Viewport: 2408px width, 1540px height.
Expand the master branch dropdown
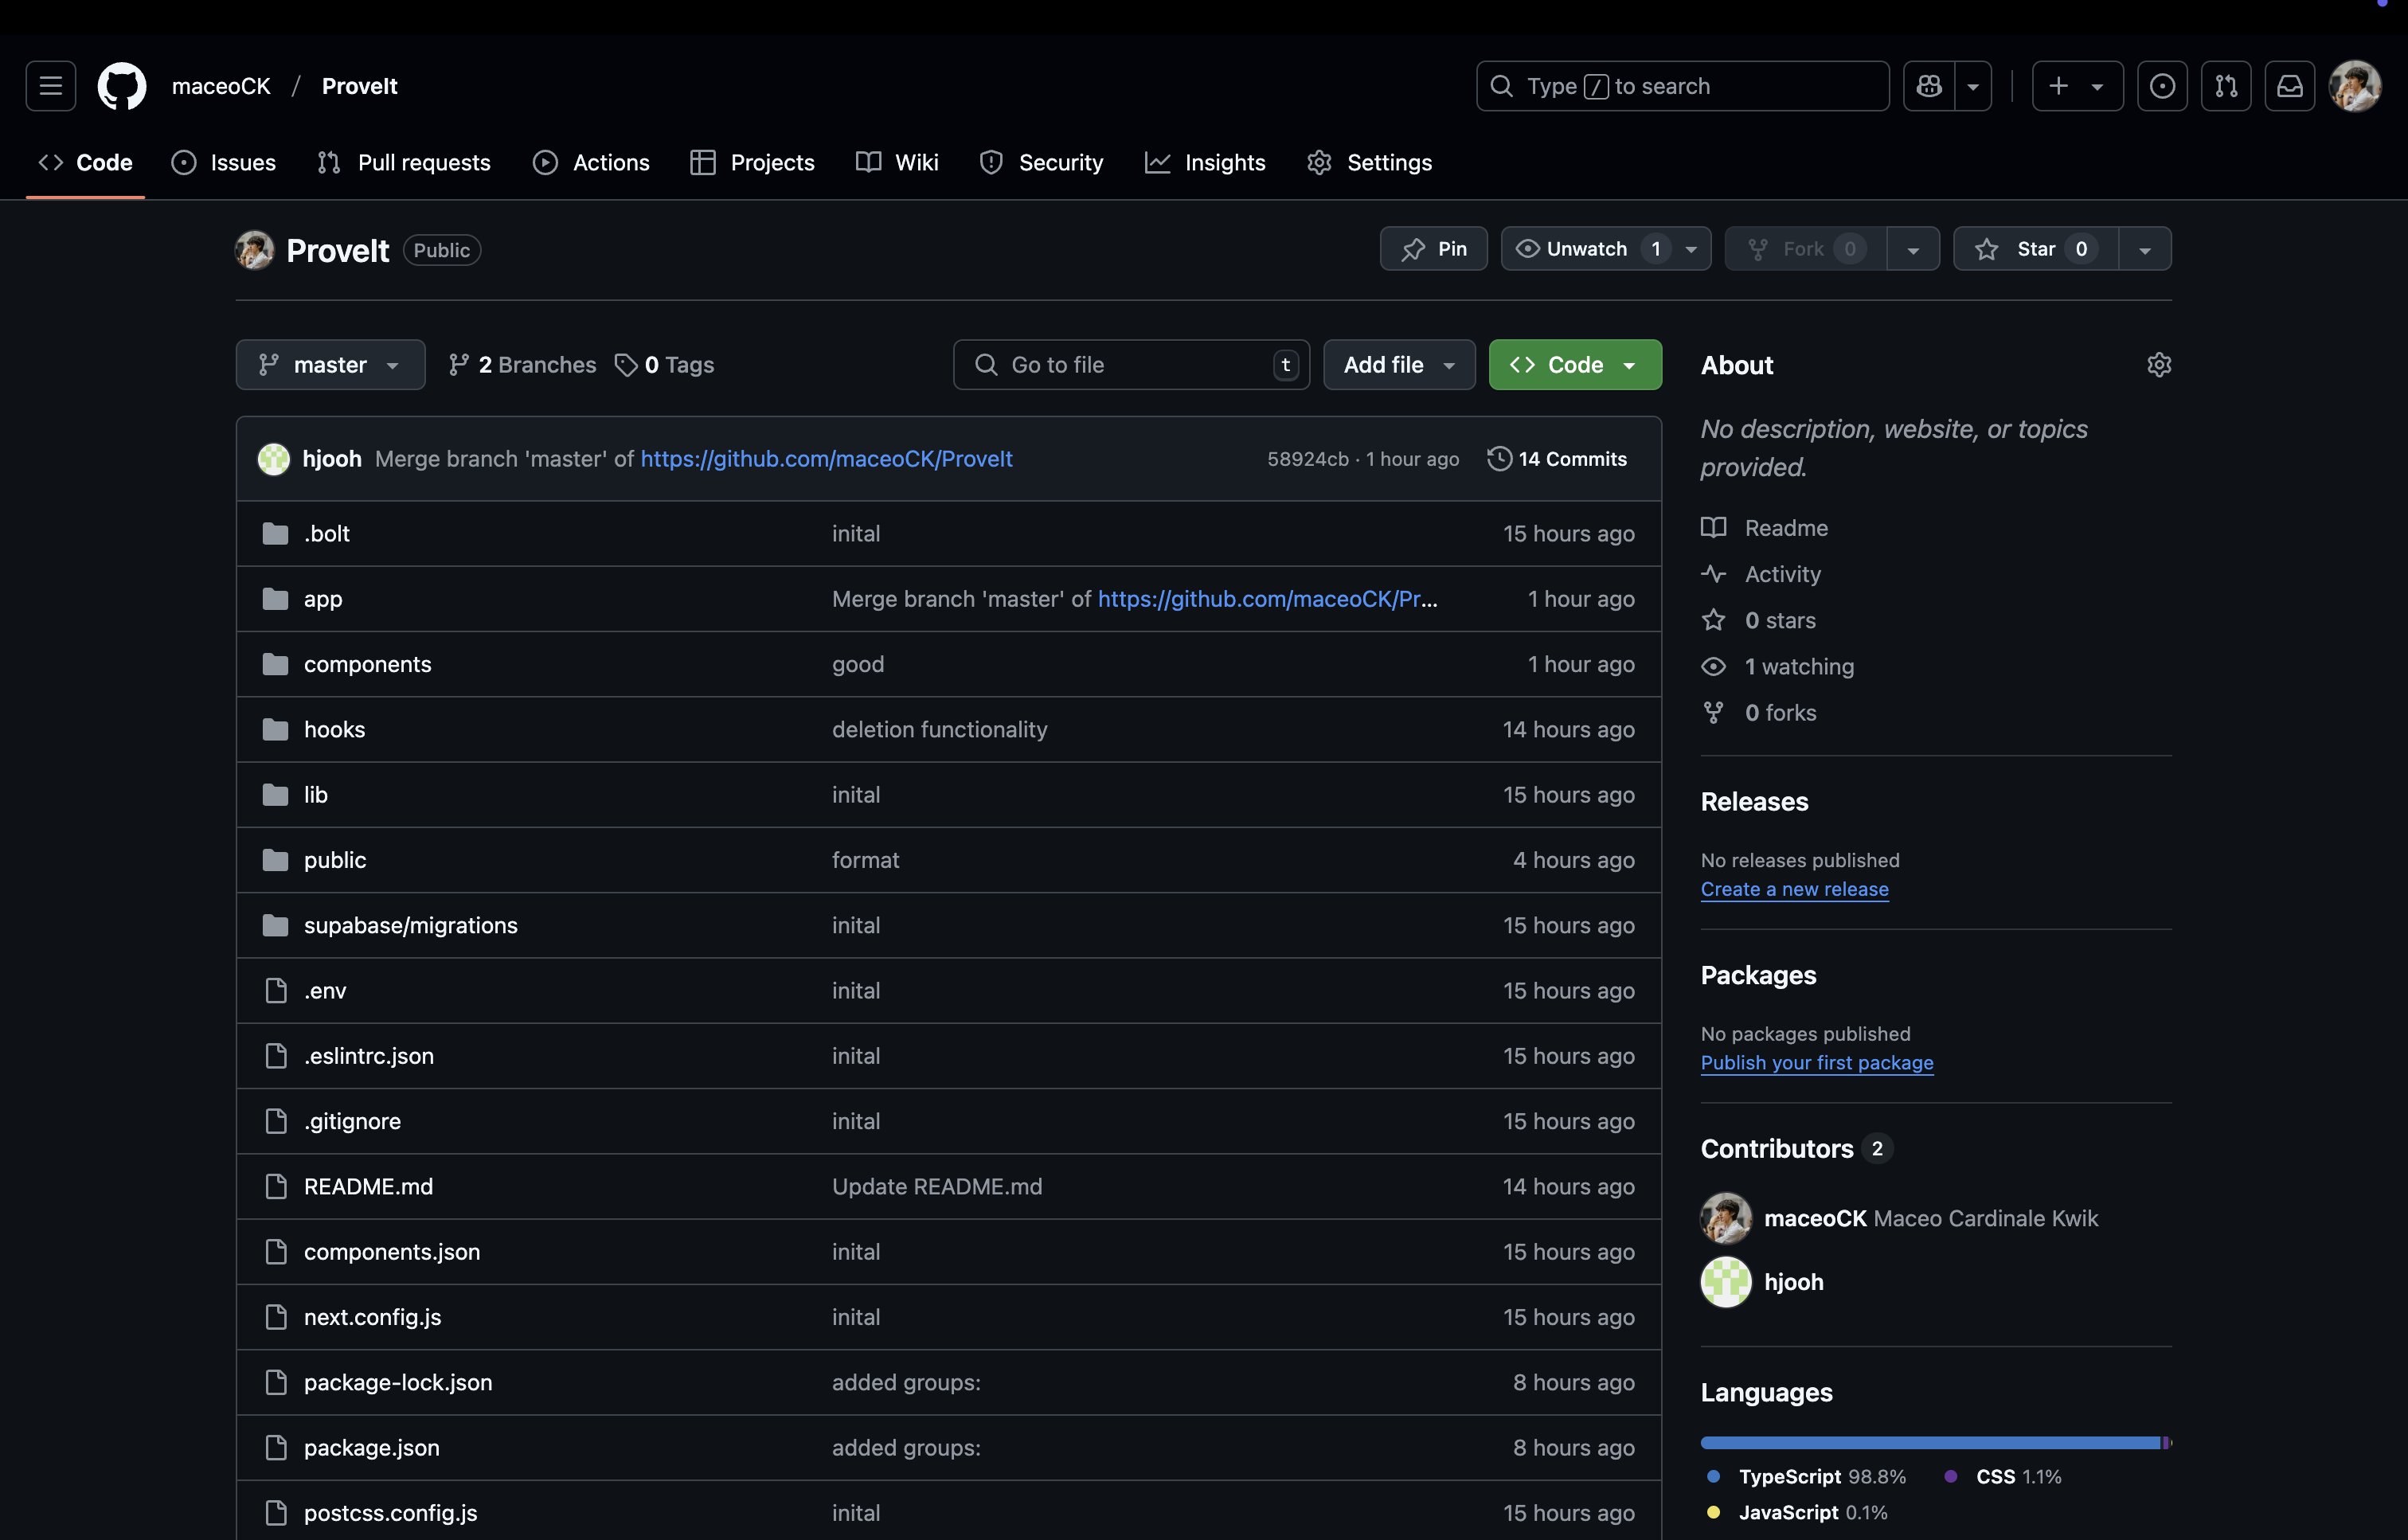pyautogui.click(x=330, y=365)
